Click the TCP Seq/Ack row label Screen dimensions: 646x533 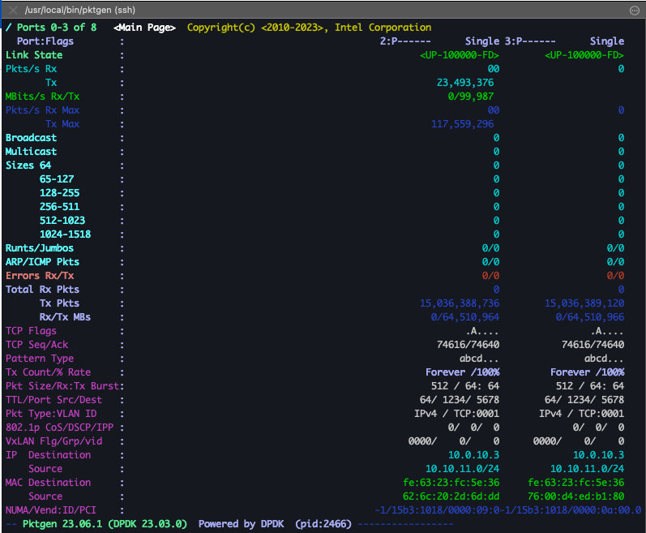point(37,345)
